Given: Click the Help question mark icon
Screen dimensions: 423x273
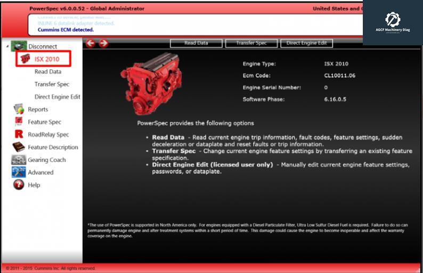Looking at the screenshot, I should pos(19,184).
